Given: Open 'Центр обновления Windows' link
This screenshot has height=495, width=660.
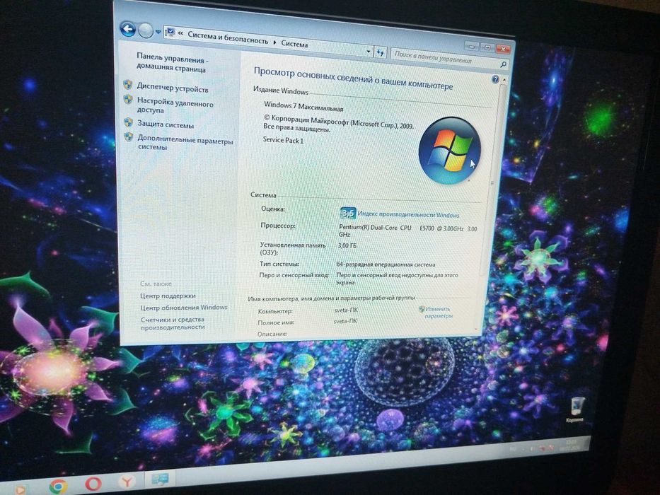Looking at the screenshot, I should (183, 308).
